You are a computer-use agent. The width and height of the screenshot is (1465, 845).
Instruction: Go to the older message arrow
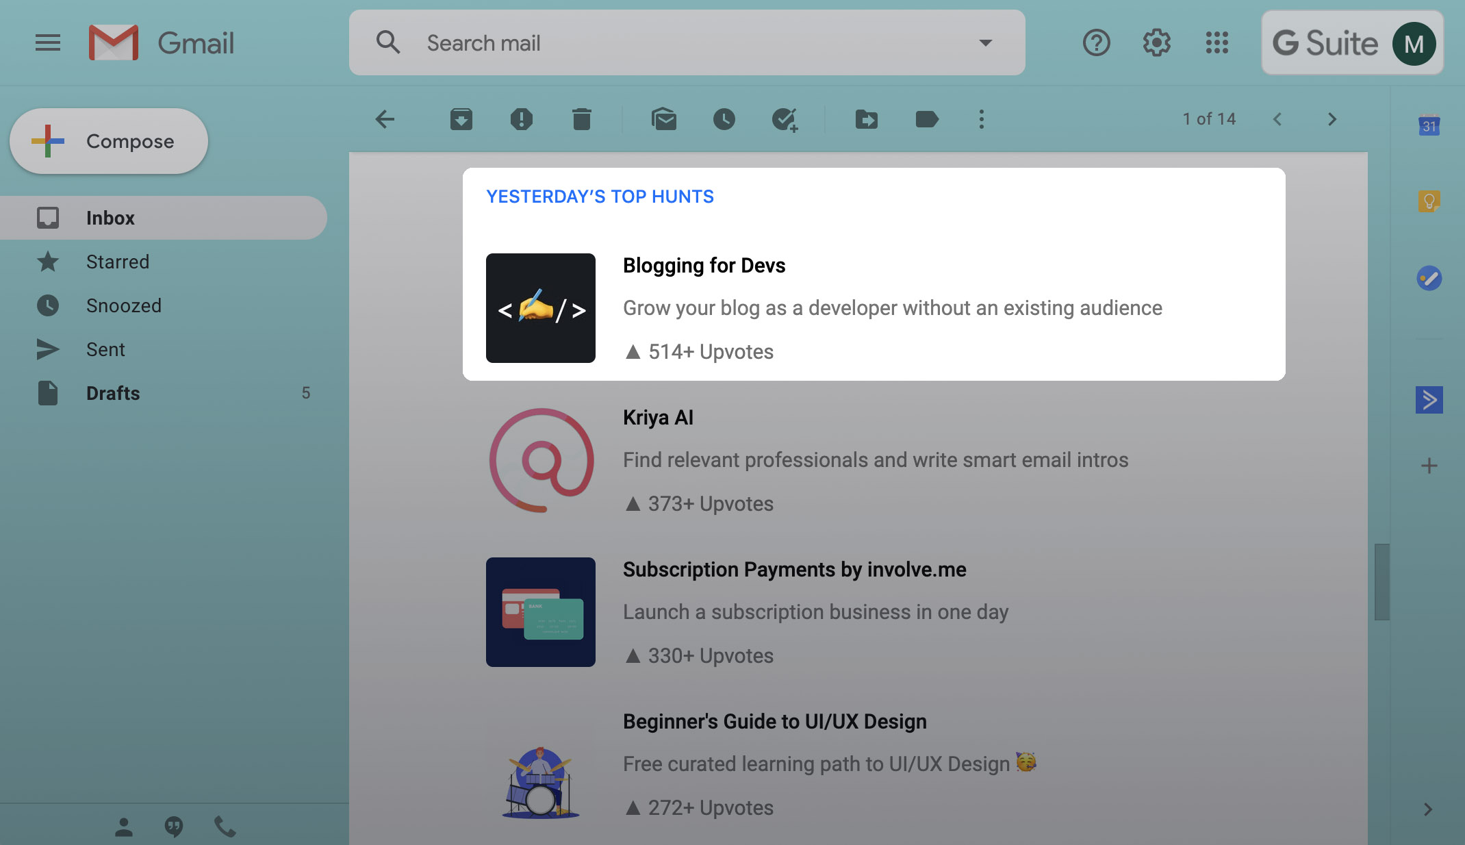point(1332,119)
